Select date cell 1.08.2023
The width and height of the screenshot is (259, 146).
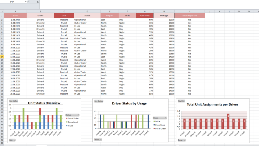pyautogui.click(x=15, y=20)
